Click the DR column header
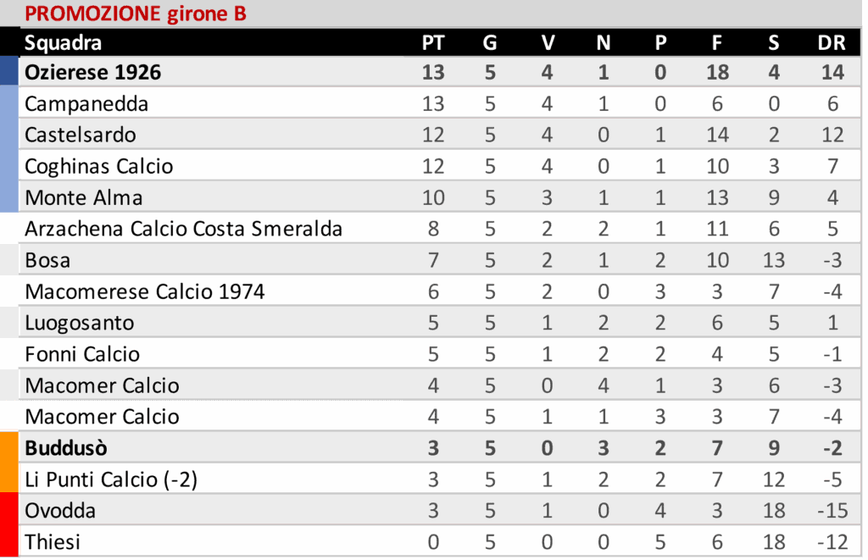Image resolution: width=868 pixels, height=560 pixels. [x=832, y=42]
